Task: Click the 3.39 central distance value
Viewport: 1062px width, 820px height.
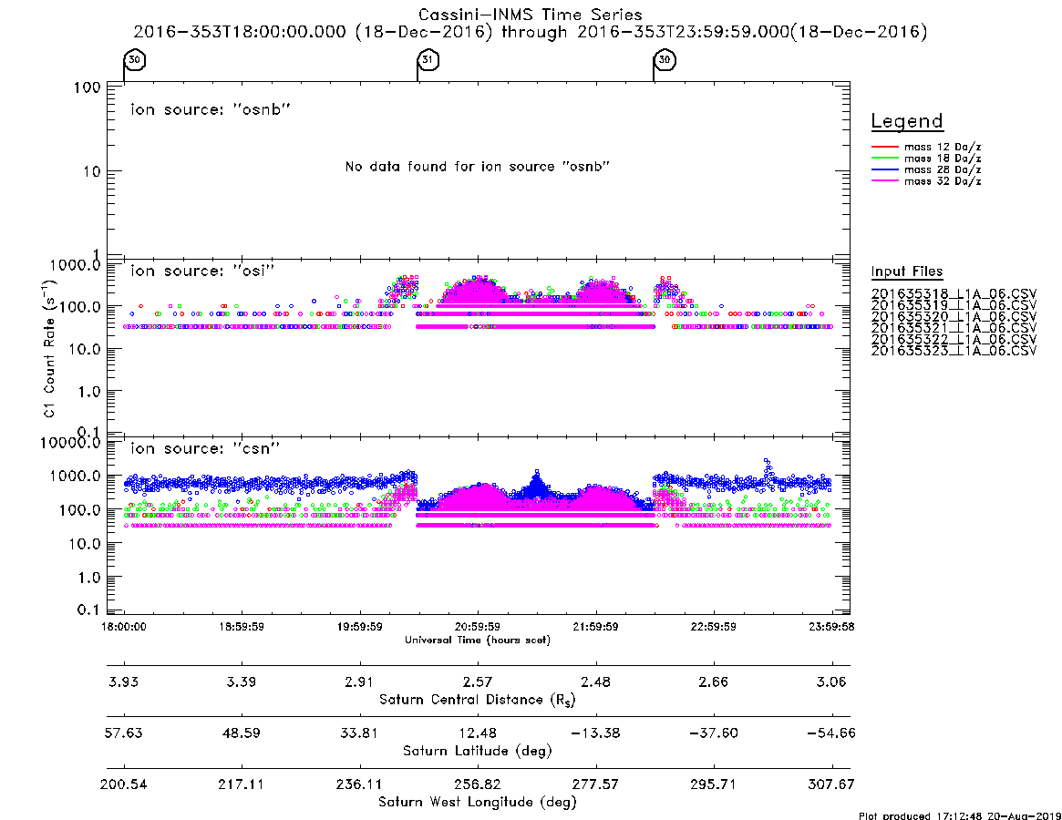Action: click(242, 682)
